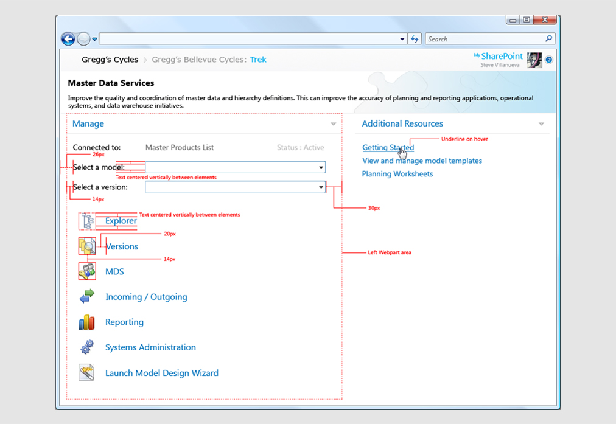Click the Explorer hierarchy icon
This screenshot has height=424, width=616.
click(87, 221)
